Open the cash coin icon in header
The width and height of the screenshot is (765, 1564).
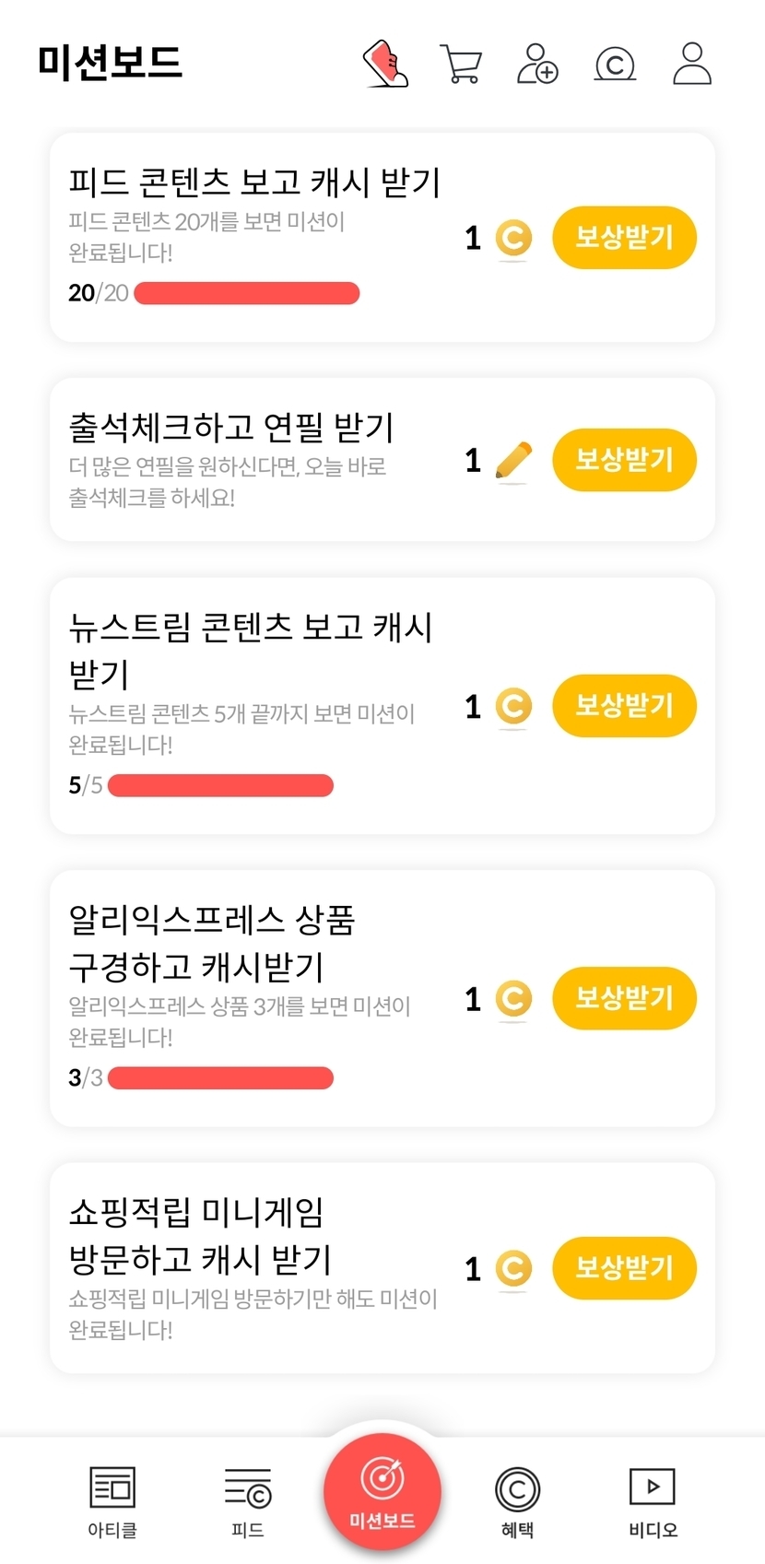[615, 65]
